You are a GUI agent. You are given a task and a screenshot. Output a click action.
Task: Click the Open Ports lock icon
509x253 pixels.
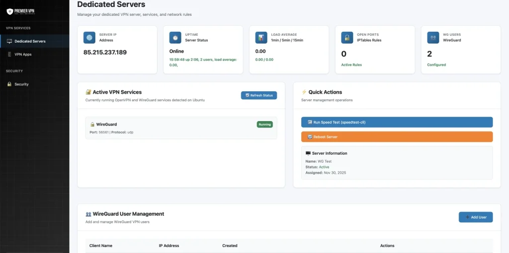coord(347,37)
